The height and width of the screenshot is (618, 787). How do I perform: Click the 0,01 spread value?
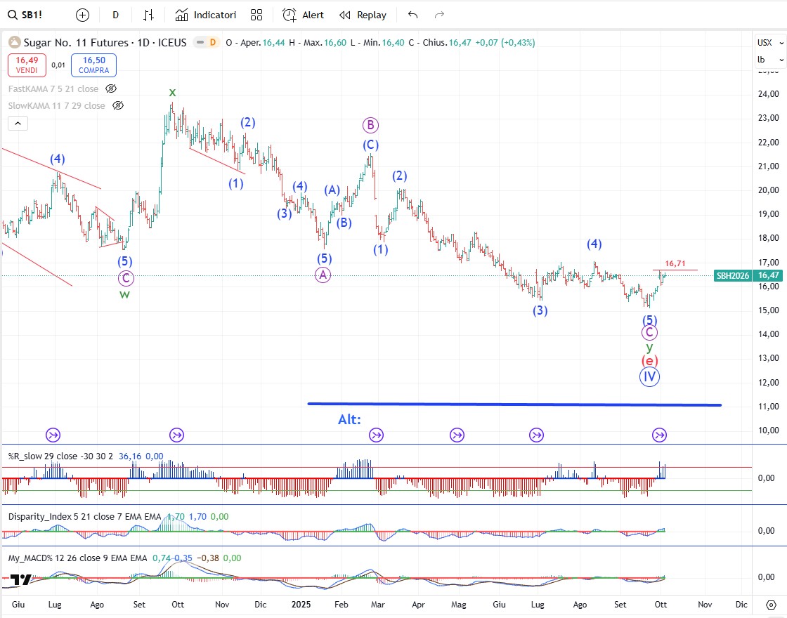click(x=58, y=65)
